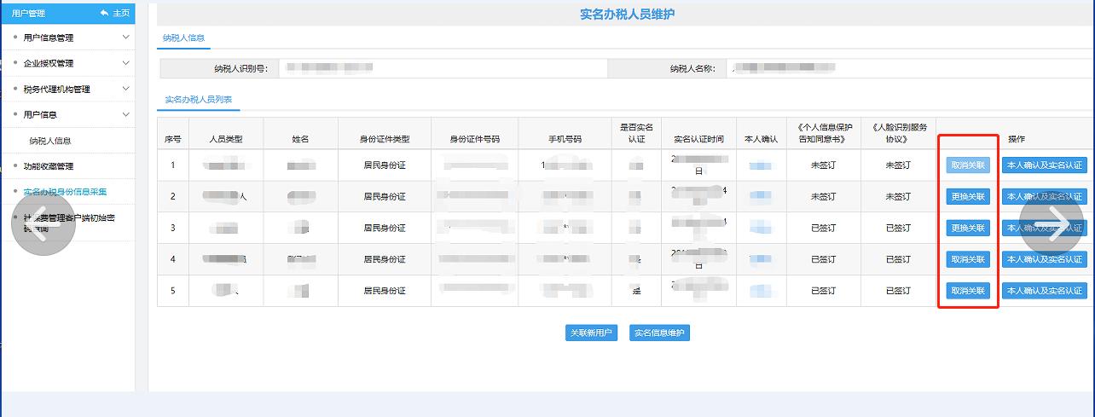Click the 本人确认 column header

pos(761,139)
